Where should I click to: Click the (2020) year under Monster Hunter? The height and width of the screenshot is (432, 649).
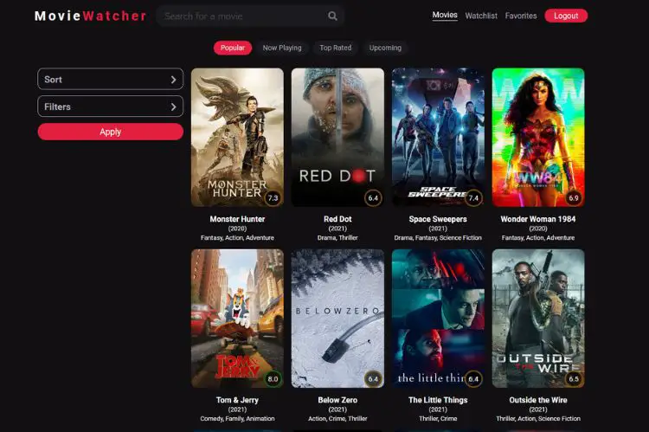(237, 229)
